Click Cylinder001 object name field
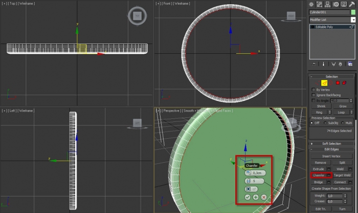Screen dimensions: 358x213 pyautogui.click(x=329, y=12)
